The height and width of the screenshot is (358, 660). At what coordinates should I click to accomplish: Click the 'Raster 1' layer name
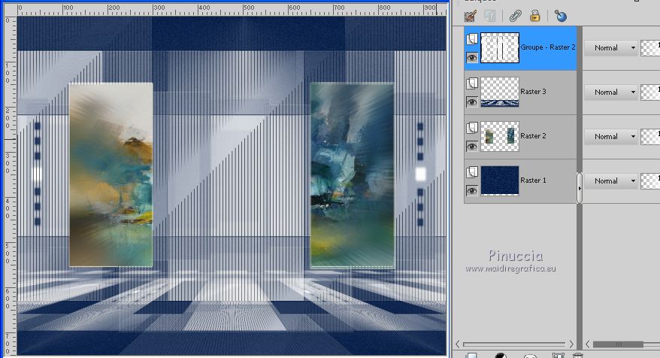[x=533, y=180]
